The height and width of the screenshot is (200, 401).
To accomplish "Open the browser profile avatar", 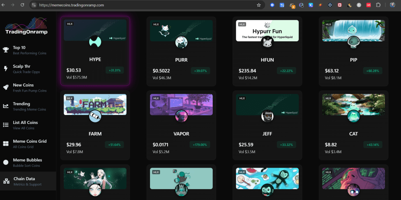I will click(392, 5).
